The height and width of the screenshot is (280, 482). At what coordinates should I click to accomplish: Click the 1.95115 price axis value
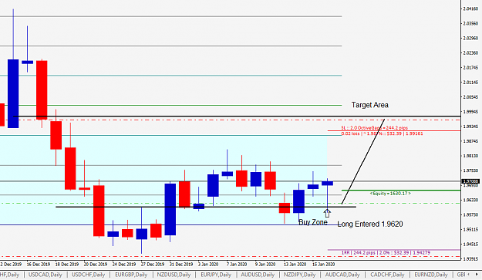tap(470, 229)
